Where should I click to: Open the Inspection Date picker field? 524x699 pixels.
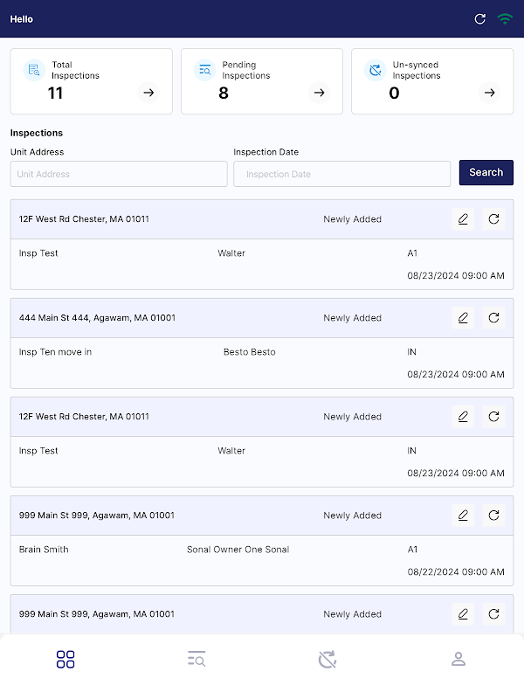click(341, 174)
